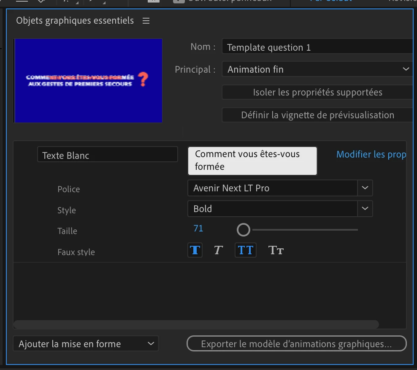This screenshot has width=417, height=370.
Task: Click the Nom field Template question 1
Action: tap(317, 47)
